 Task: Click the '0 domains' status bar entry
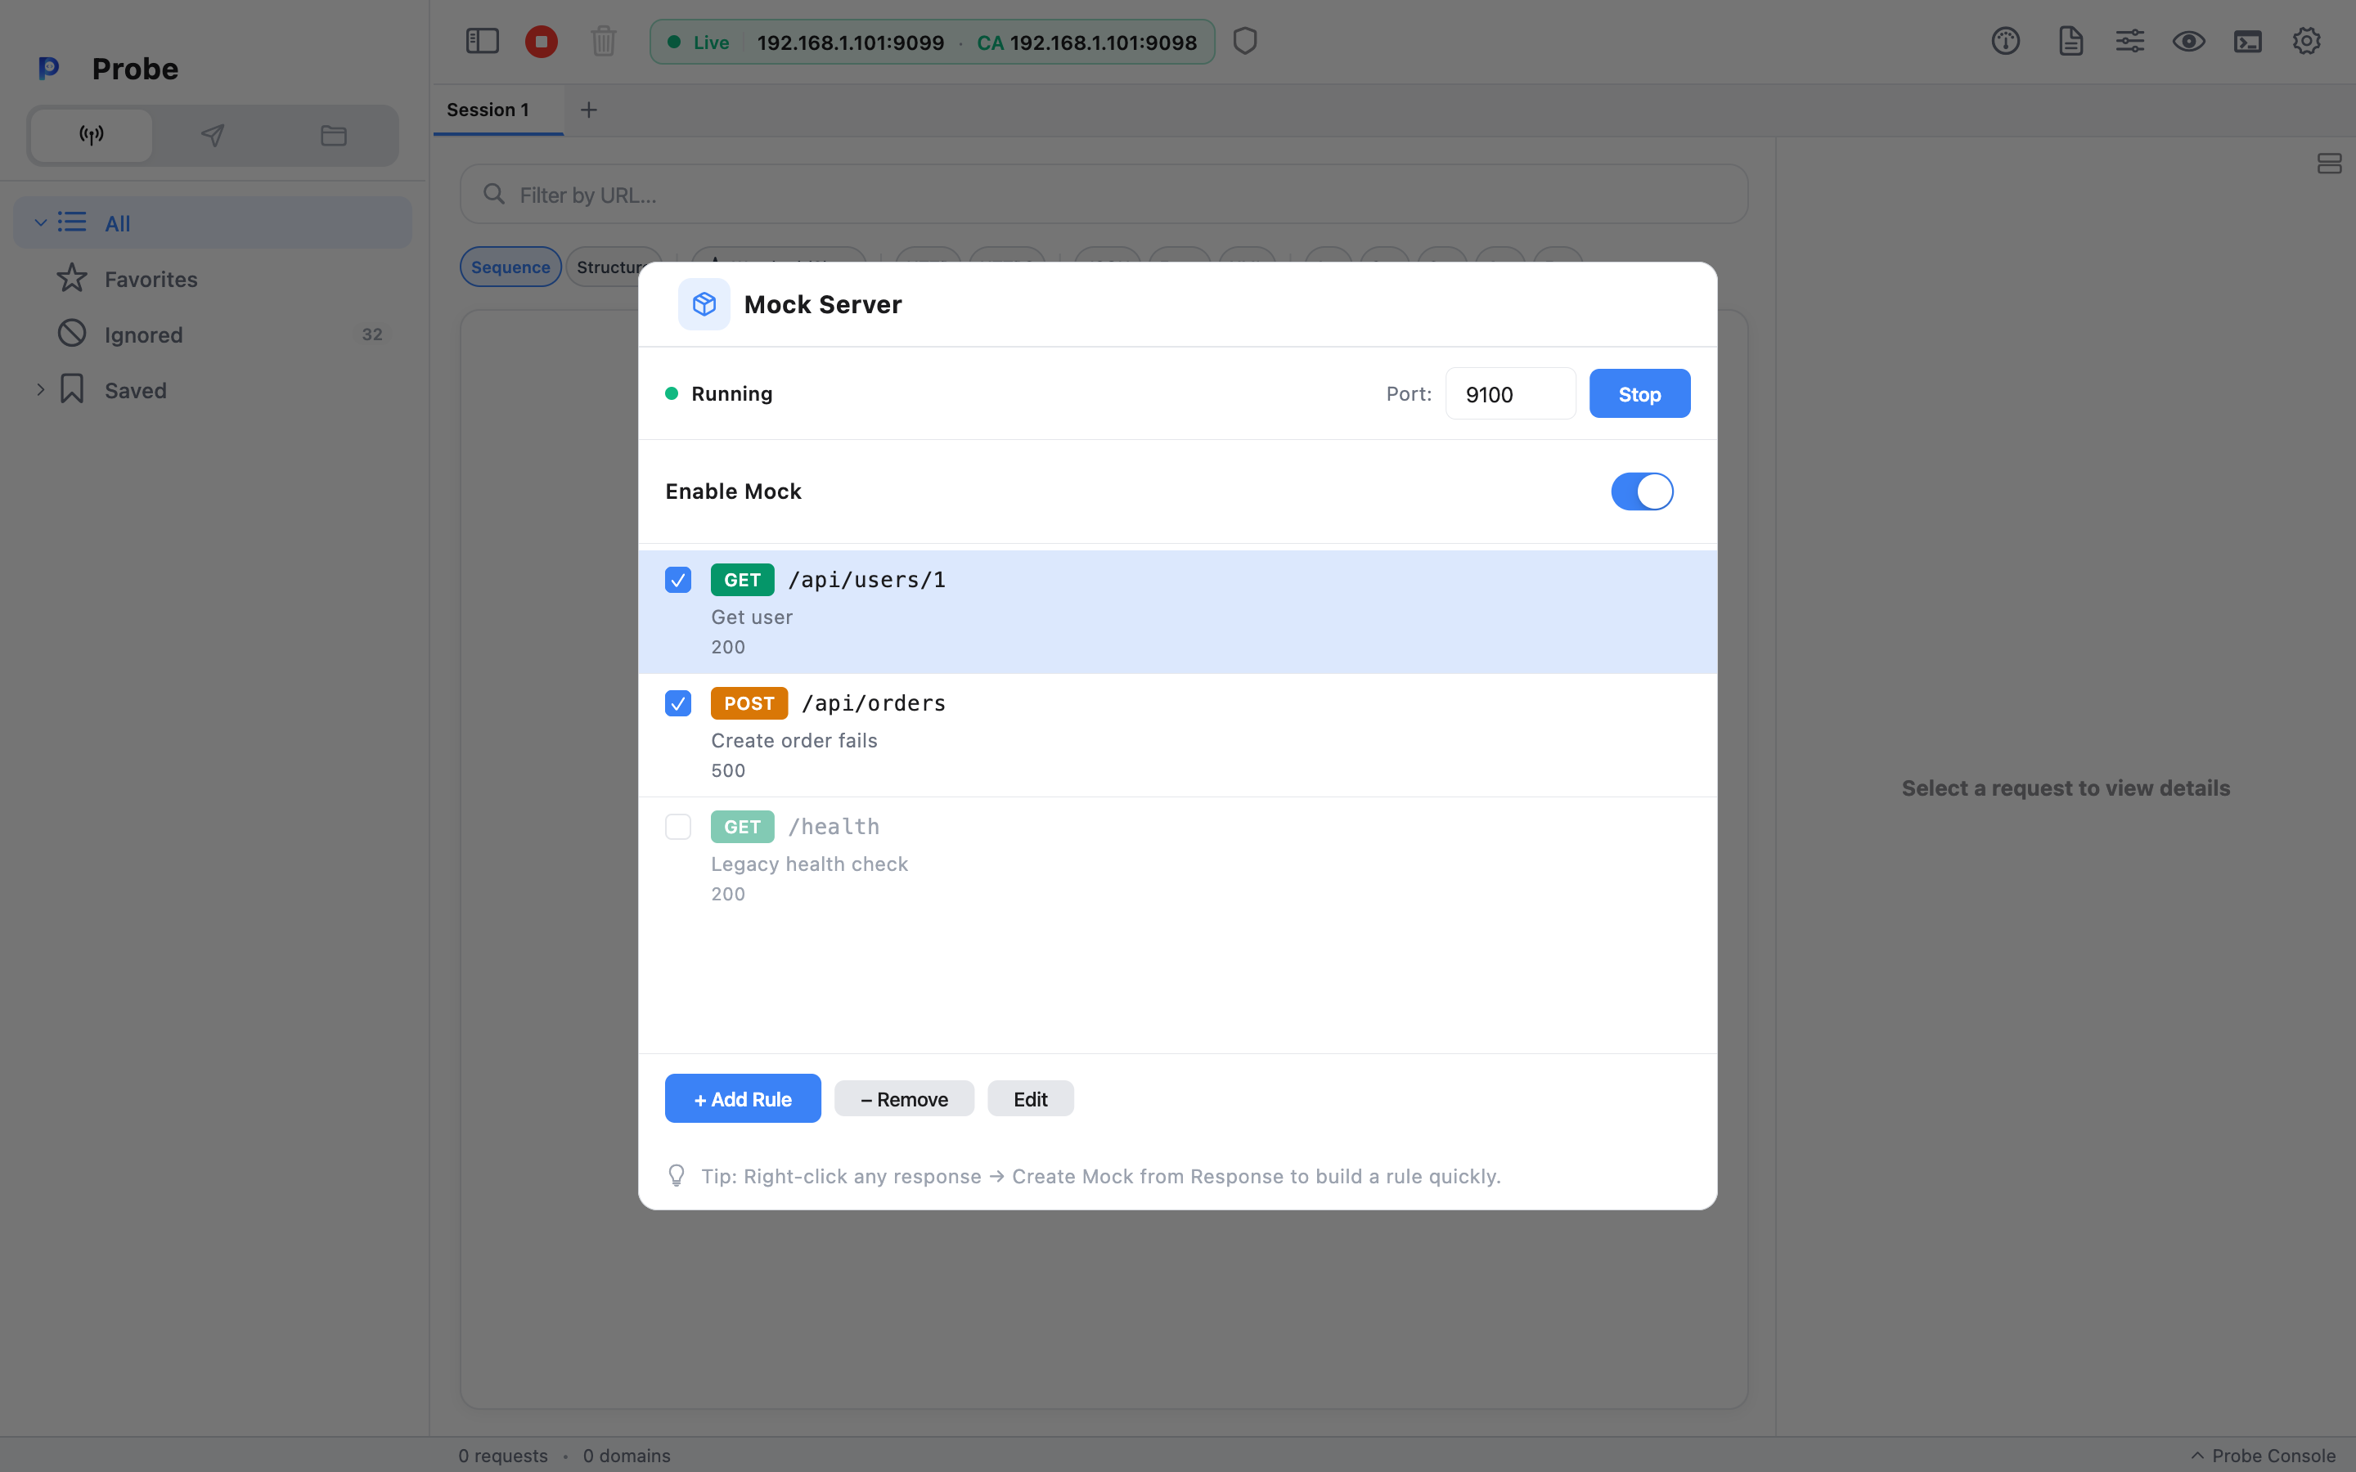click(627, 1456)
